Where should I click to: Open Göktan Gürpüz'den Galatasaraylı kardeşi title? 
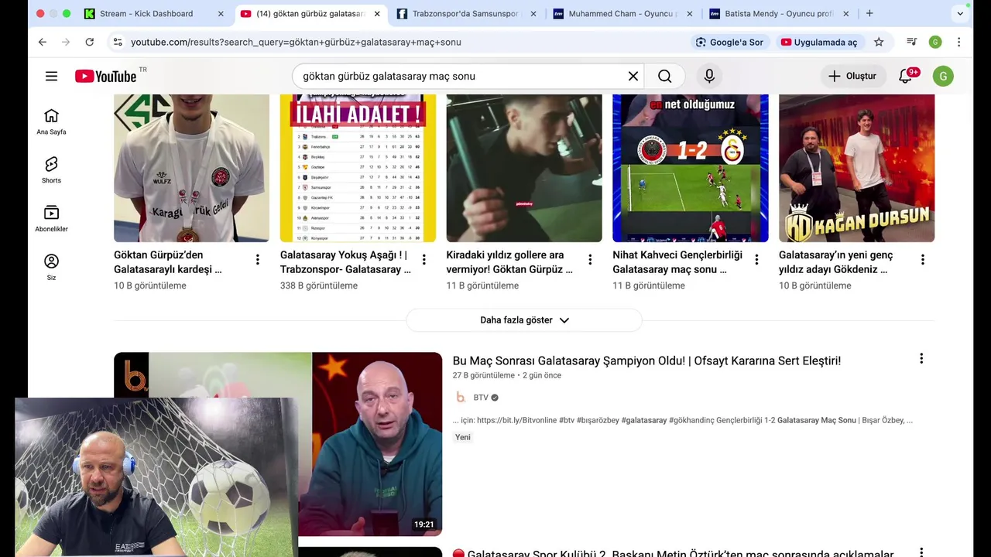[x=168, y=262]
